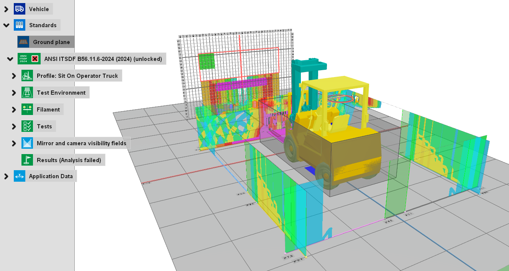Select Mirror and camera visibility fields label
This screenshot has height=271, width=509.
click(x=82, y=143)
